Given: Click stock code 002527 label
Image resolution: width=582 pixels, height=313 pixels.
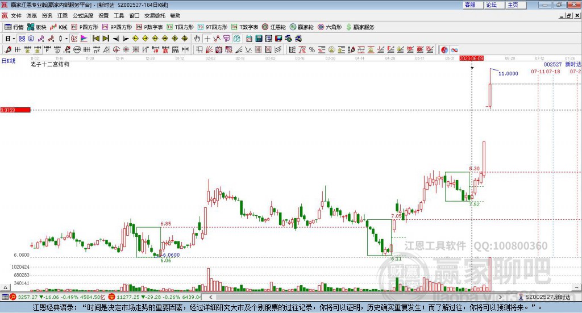Looking at the screenshot, I should [x=552, y=65].
